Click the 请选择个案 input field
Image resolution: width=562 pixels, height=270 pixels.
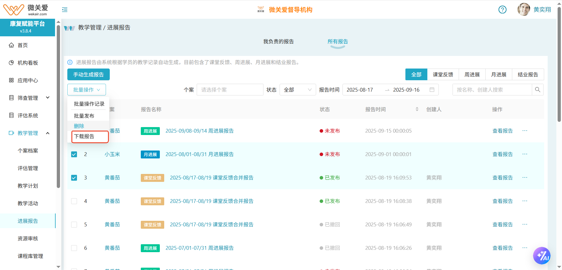[230, 90]
